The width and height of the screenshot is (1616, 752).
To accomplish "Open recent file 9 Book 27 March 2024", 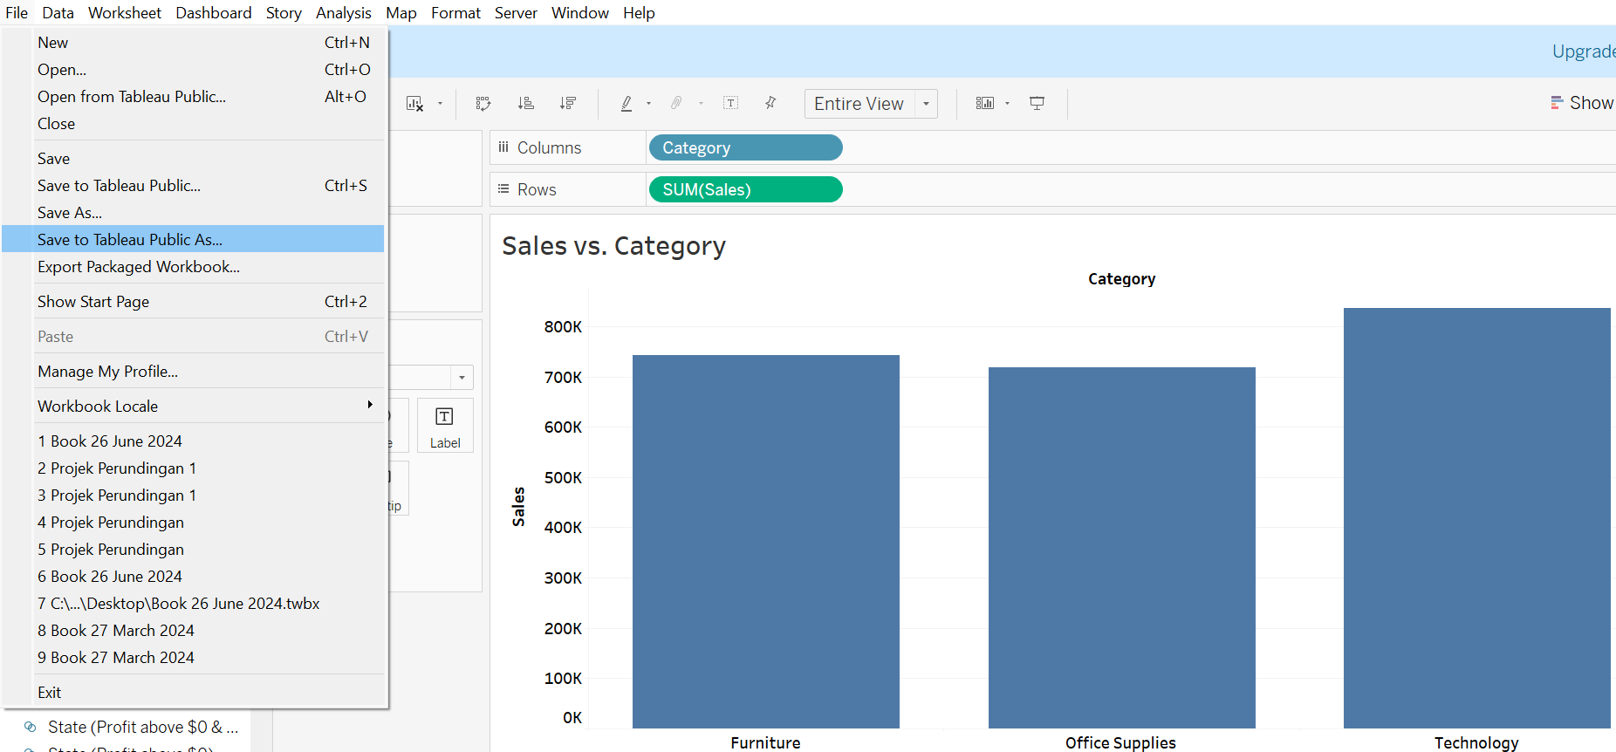I will (193, 658).
